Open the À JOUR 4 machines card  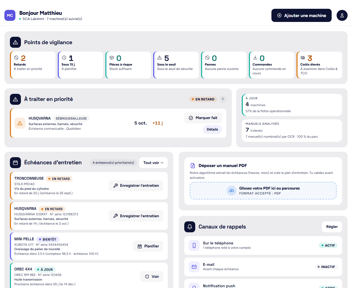pyautogui.click(x=292, y=105)
